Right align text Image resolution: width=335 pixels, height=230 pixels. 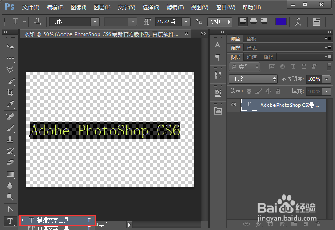point(264,22)
